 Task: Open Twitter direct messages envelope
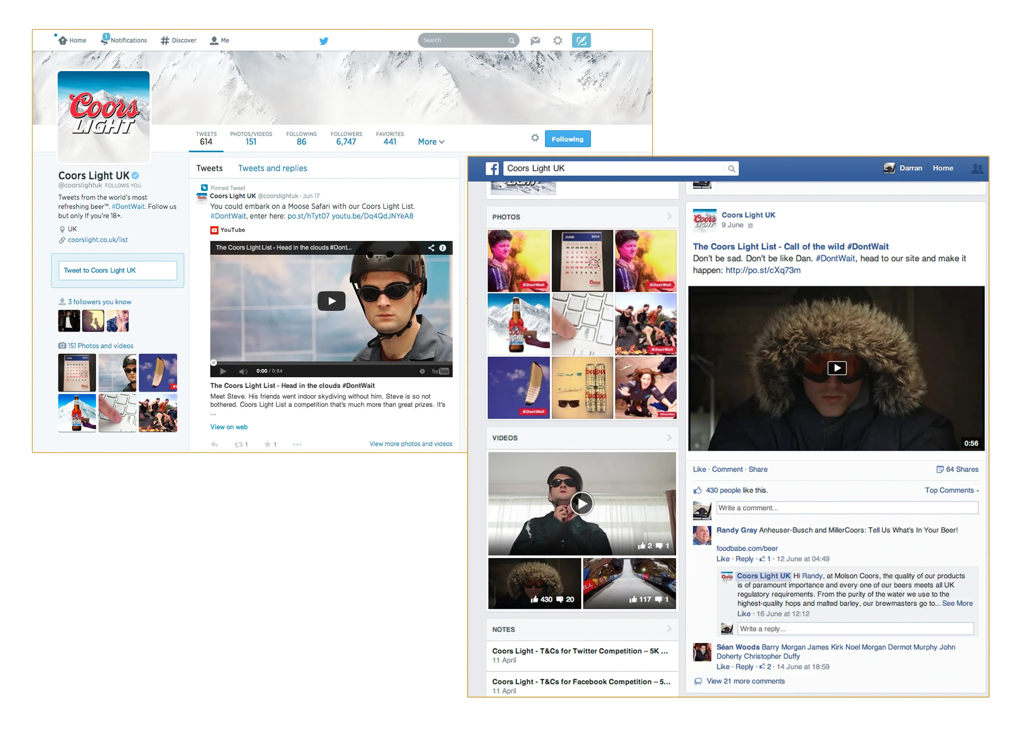(535, 41)
